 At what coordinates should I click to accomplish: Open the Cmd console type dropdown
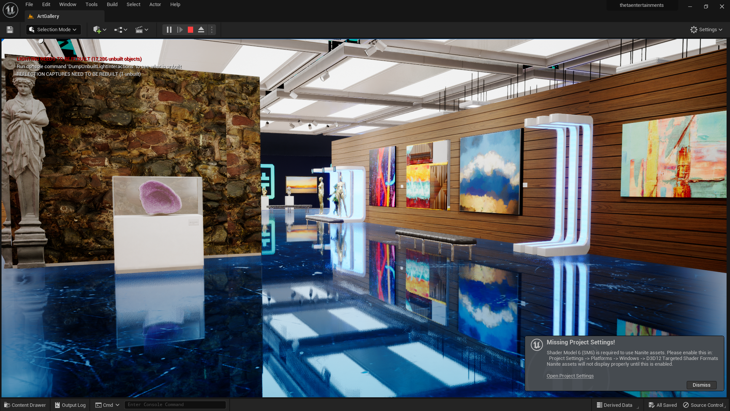pos(108,405)
